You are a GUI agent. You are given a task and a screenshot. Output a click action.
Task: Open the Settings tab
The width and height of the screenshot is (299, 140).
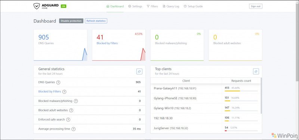pyautogui.click(x=135, y=6)
